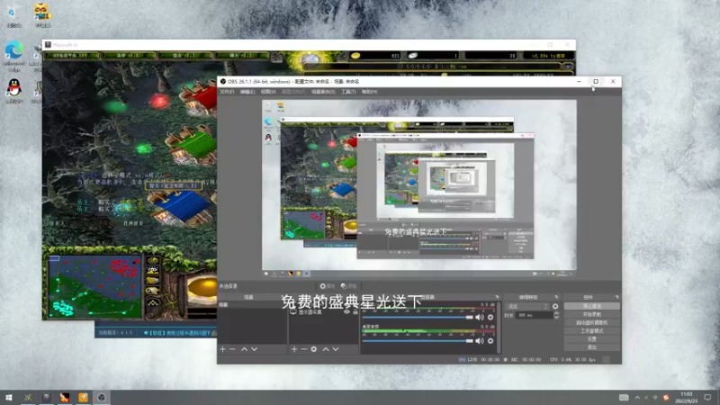Image resolution: width=720 pixels, height=405 pixels.
Task: Toggle the lock on 显示器采集 source
Action: click(355, 311)
